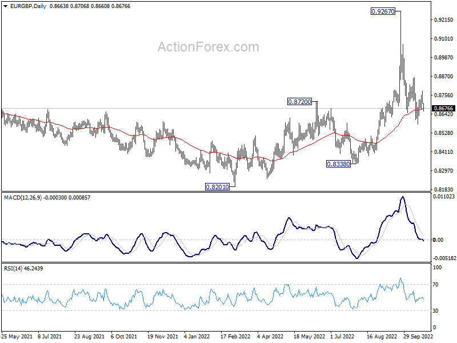Click the EURGBP,Daily symbol title

tap(28, 6)
